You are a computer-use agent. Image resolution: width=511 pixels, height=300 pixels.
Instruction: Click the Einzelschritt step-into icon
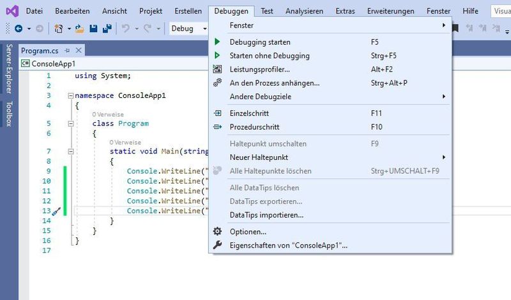pyautogui.click(x=217, y=113)
